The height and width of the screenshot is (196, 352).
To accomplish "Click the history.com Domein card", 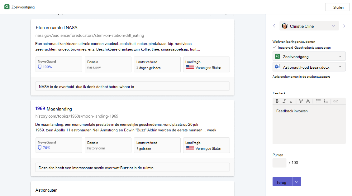I will pyautogui.click(x=108, y=145).
